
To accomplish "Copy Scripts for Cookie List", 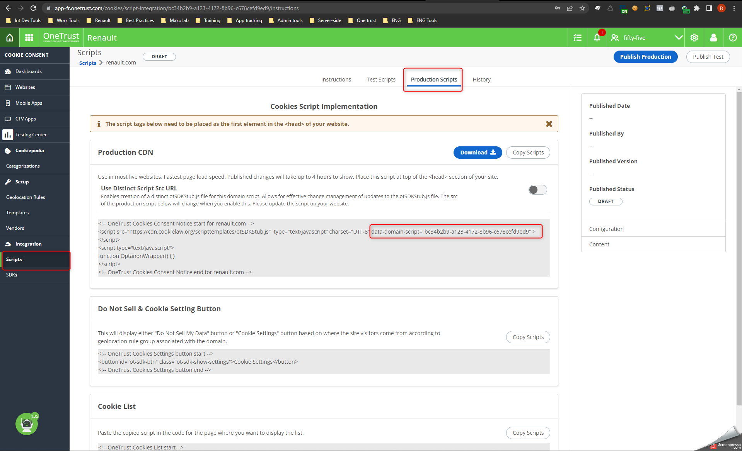I will click(528, 433).
